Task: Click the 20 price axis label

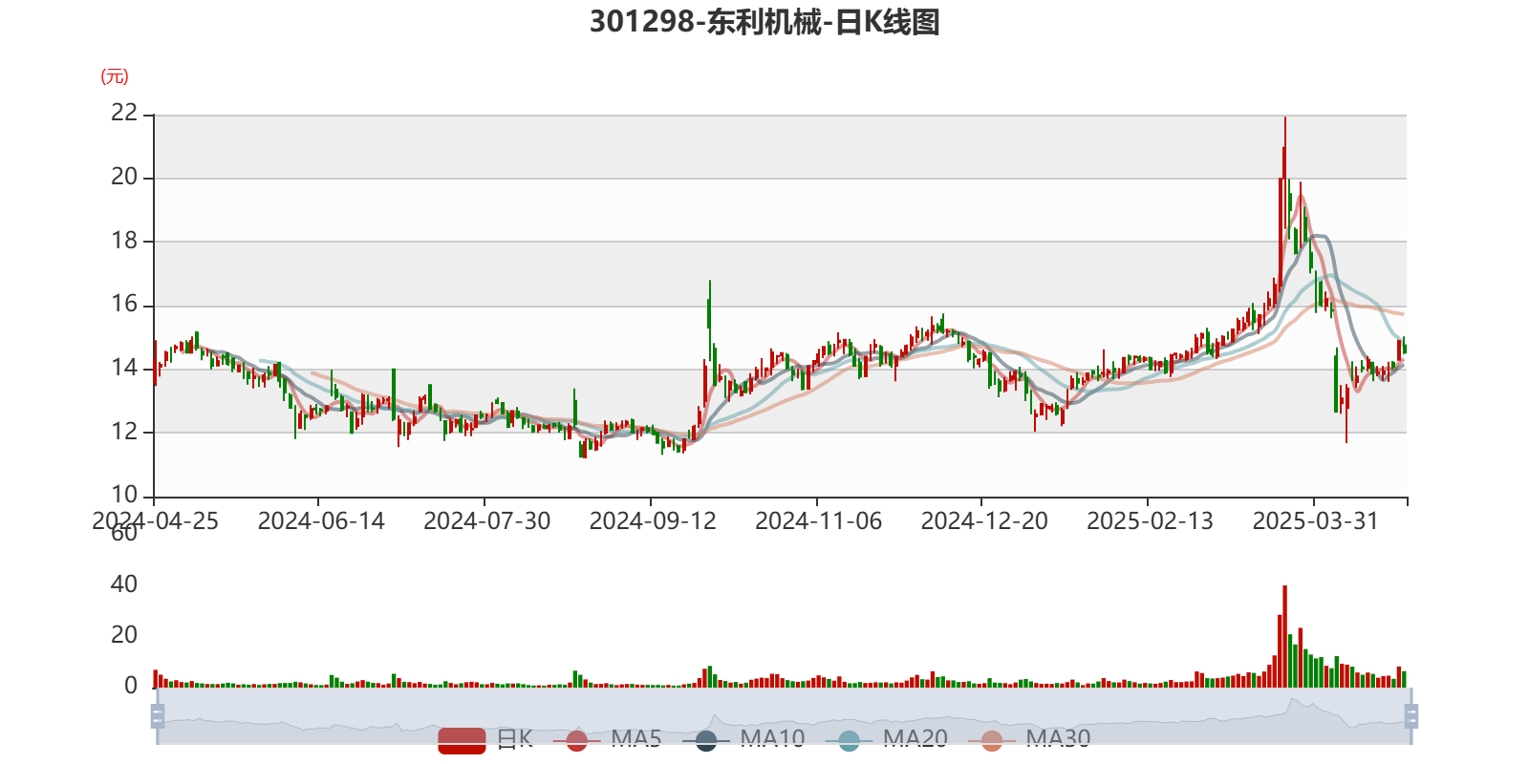Action: click(x=124, y=177)
